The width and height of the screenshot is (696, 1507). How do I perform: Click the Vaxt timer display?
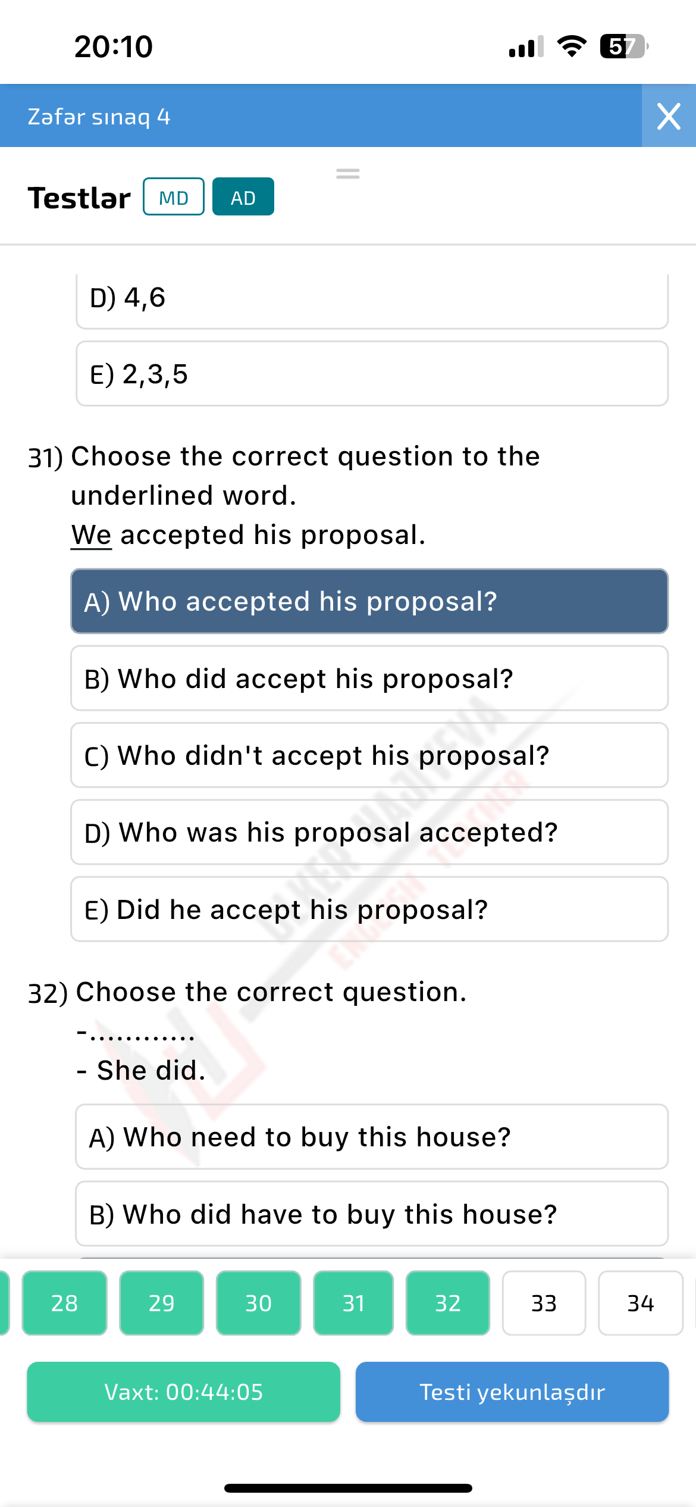[183, 1392]
